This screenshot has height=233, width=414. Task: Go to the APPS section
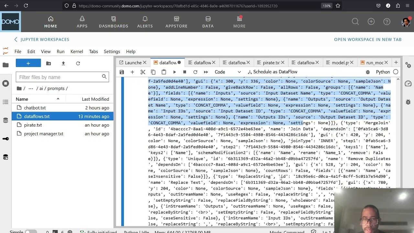(x=82, y=22)
